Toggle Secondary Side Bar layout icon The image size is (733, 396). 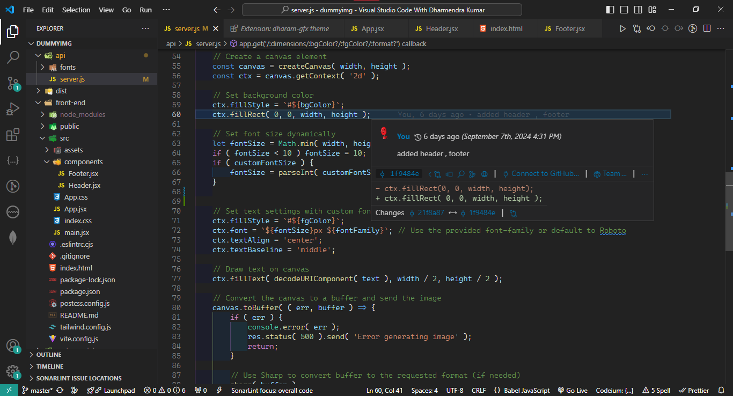click(637, 10)
